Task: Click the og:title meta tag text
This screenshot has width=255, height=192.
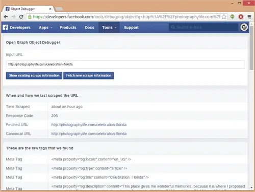Action: (x=100, y=177)
